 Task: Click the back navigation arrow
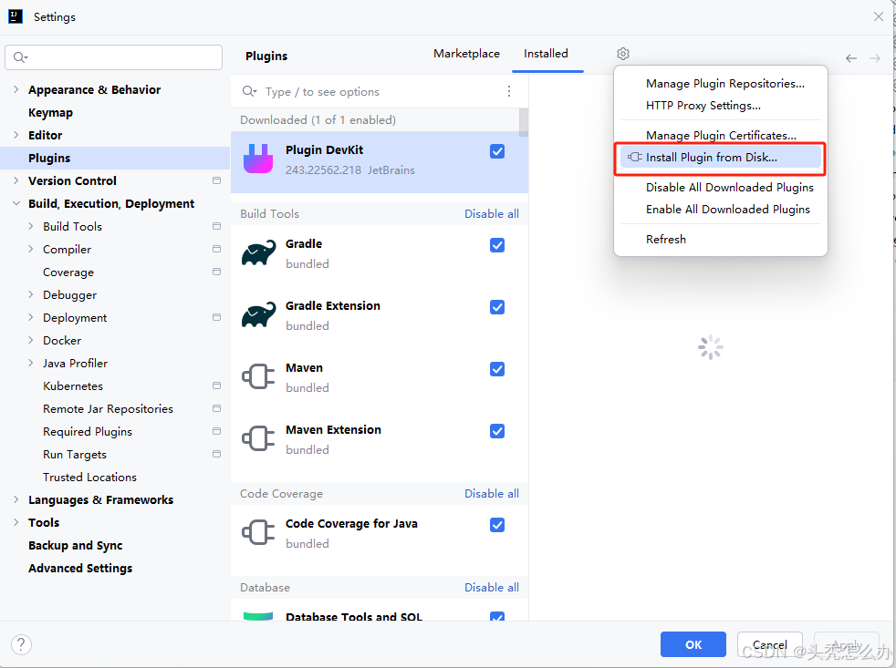[851, 58]
